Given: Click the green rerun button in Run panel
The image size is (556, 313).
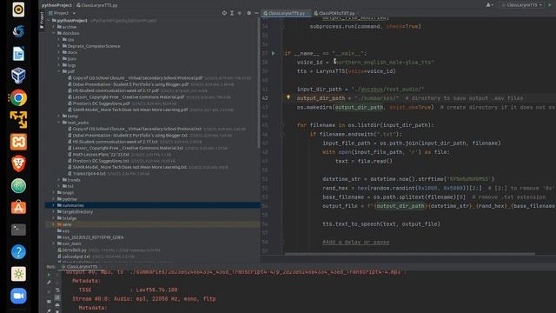Looking at the screenshot, I should (49, 275).
